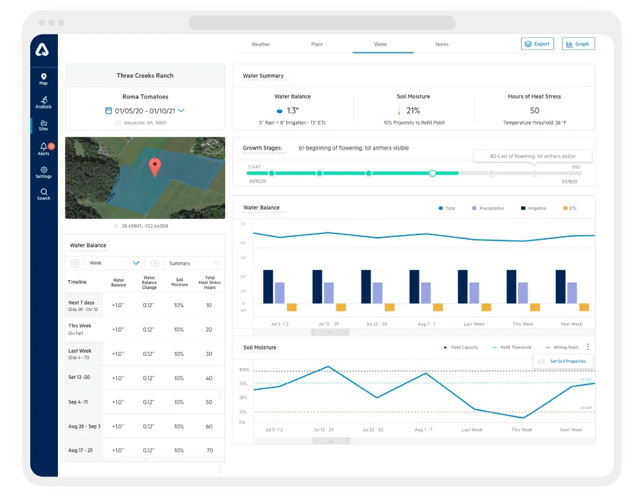Screen dimensions: 644x501
Task: Click the Water Balance chart scrollbar handle
Action: pyautogui.click(x=330, y=333)
